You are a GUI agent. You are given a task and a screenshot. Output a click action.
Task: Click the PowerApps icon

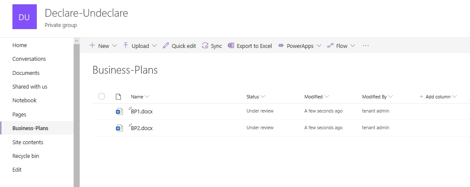[281, 45]
